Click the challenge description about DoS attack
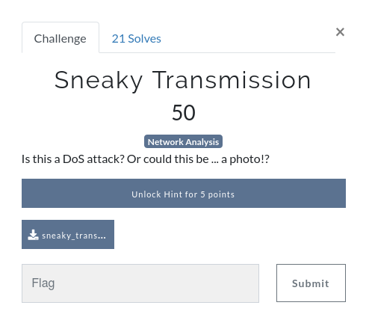This screenshot has height=335, width=369. click(146, 159)
